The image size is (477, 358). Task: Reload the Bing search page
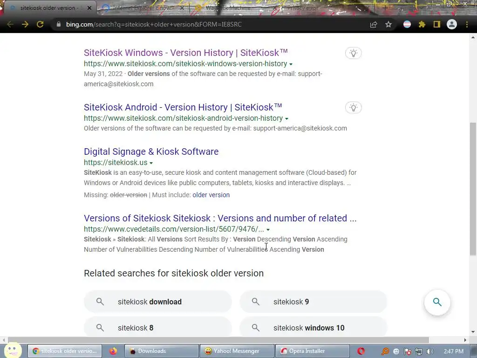click(x=40, y=24)
